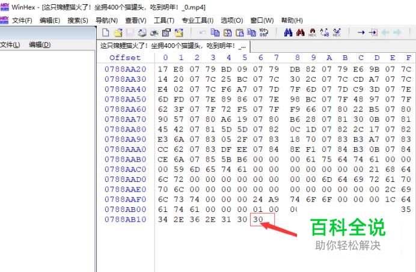Click byte 21 in row 0788AAC0
The width and height of the screenshot is (416, 272).
374,169
